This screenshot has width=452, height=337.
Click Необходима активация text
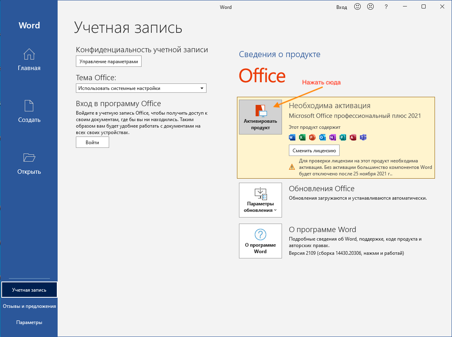(x=329, y=106)
